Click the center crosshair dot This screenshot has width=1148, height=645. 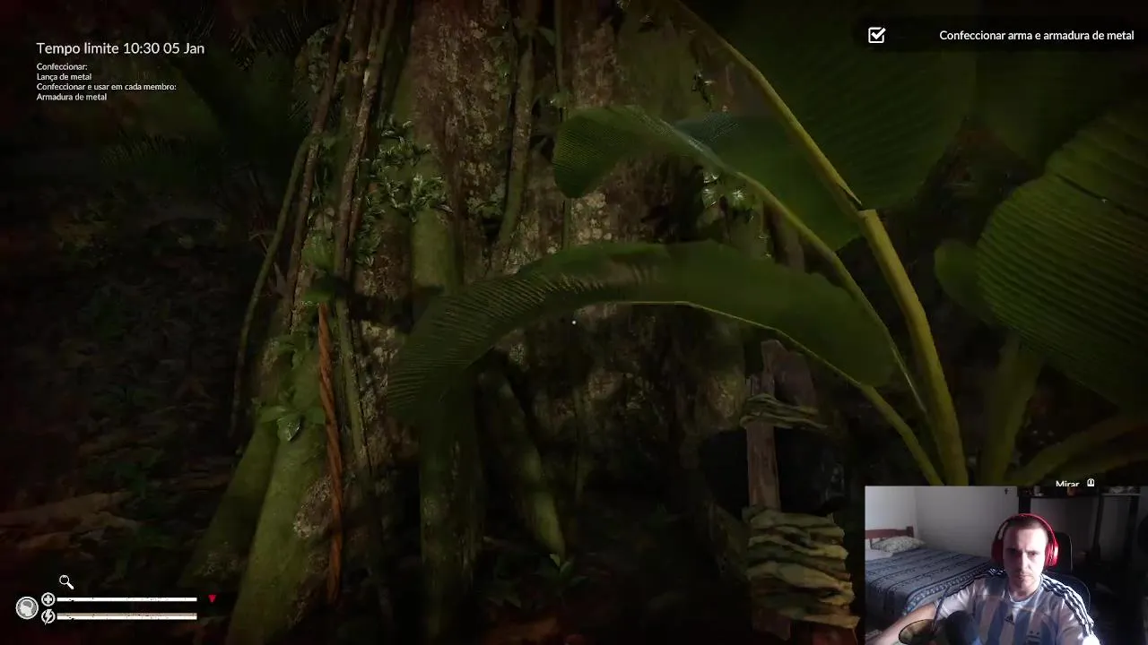click(574, 322)
